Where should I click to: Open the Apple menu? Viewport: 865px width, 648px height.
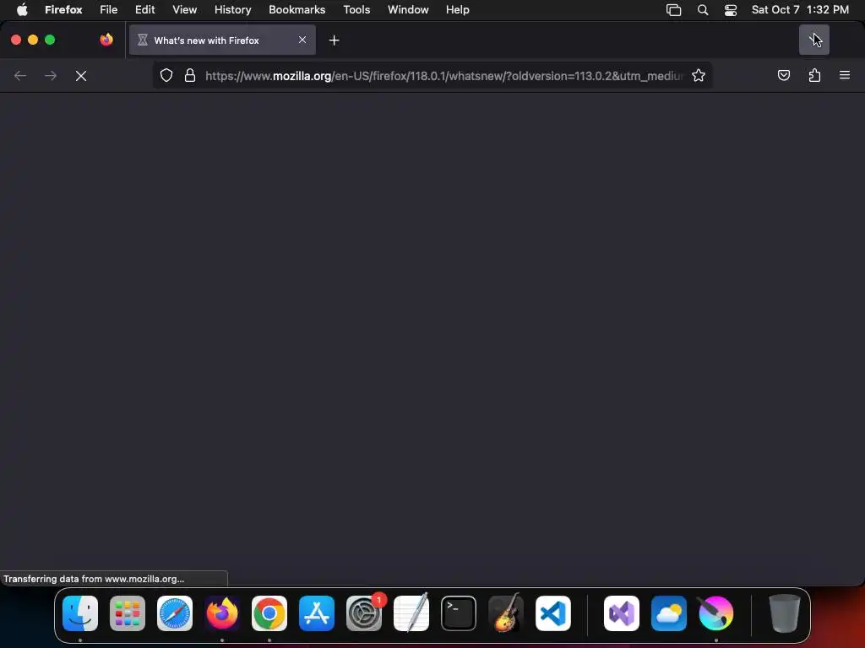(22, 10)
